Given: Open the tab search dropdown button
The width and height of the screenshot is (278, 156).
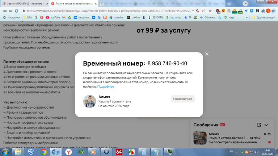Looking at the screenshot, I should 245,4.
